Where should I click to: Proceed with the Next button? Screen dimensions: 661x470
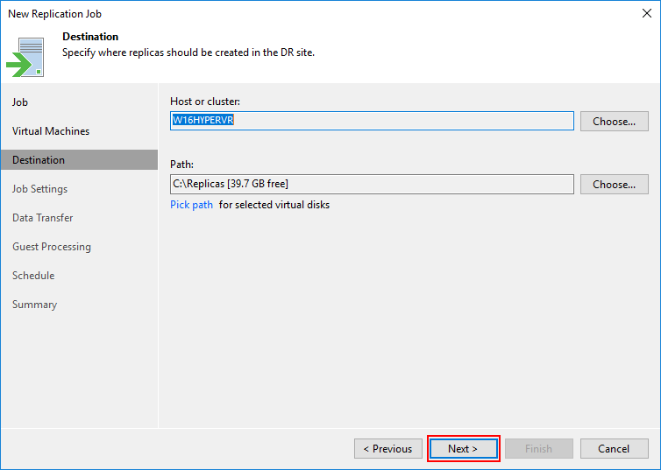pos(463,448)
